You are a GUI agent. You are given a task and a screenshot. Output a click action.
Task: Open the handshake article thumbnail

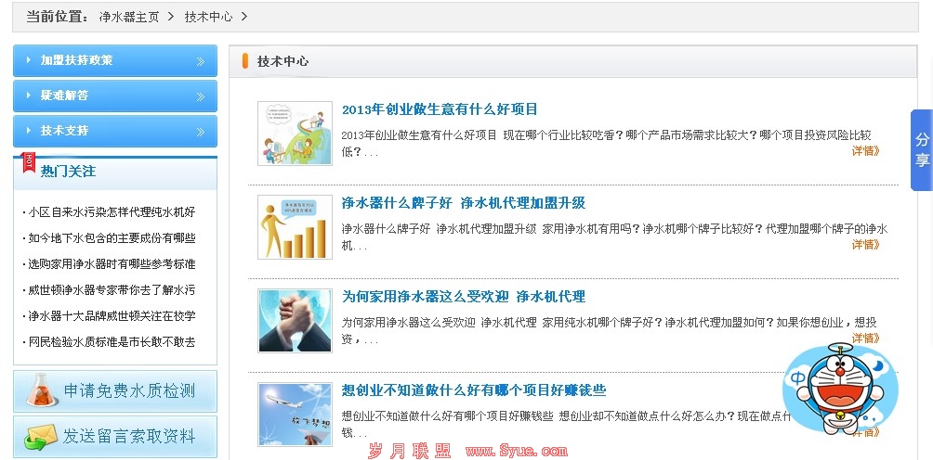(296, 321)
